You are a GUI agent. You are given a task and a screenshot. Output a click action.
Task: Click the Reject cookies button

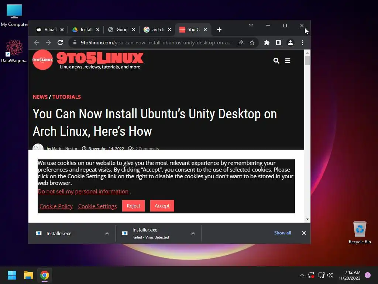pyautogui.click(x=133, y=206)
